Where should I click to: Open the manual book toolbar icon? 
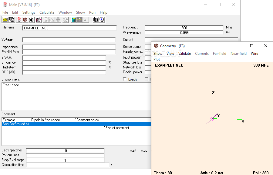pos(95,20)
